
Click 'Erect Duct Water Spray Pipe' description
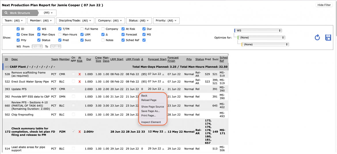[x=30, y=82]
